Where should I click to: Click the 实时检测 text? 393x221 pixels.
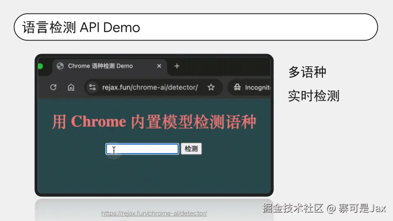tap(314, 96)
